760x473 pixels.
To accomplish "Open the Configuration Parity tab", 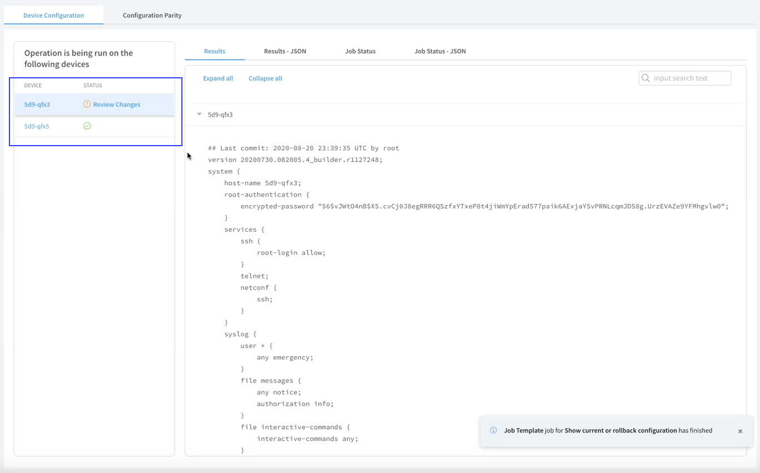I will 152,16.
